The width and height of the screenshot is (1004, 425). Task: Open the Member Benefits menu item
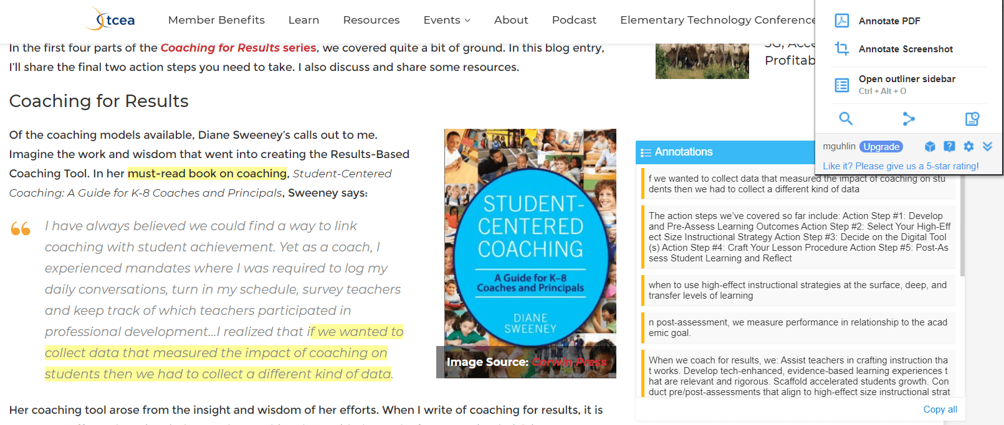216,20
